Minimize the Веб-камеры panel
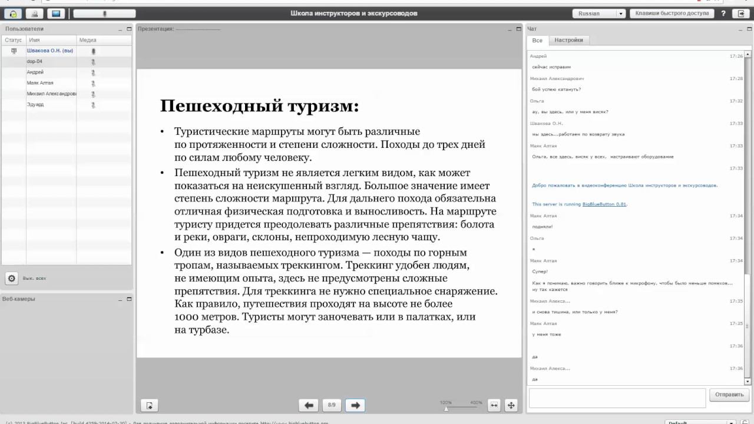 (121, 299)
